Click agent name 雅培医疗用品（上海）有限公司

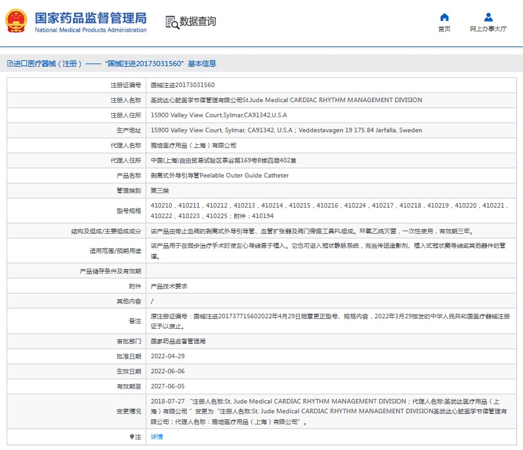coord(194,145)
